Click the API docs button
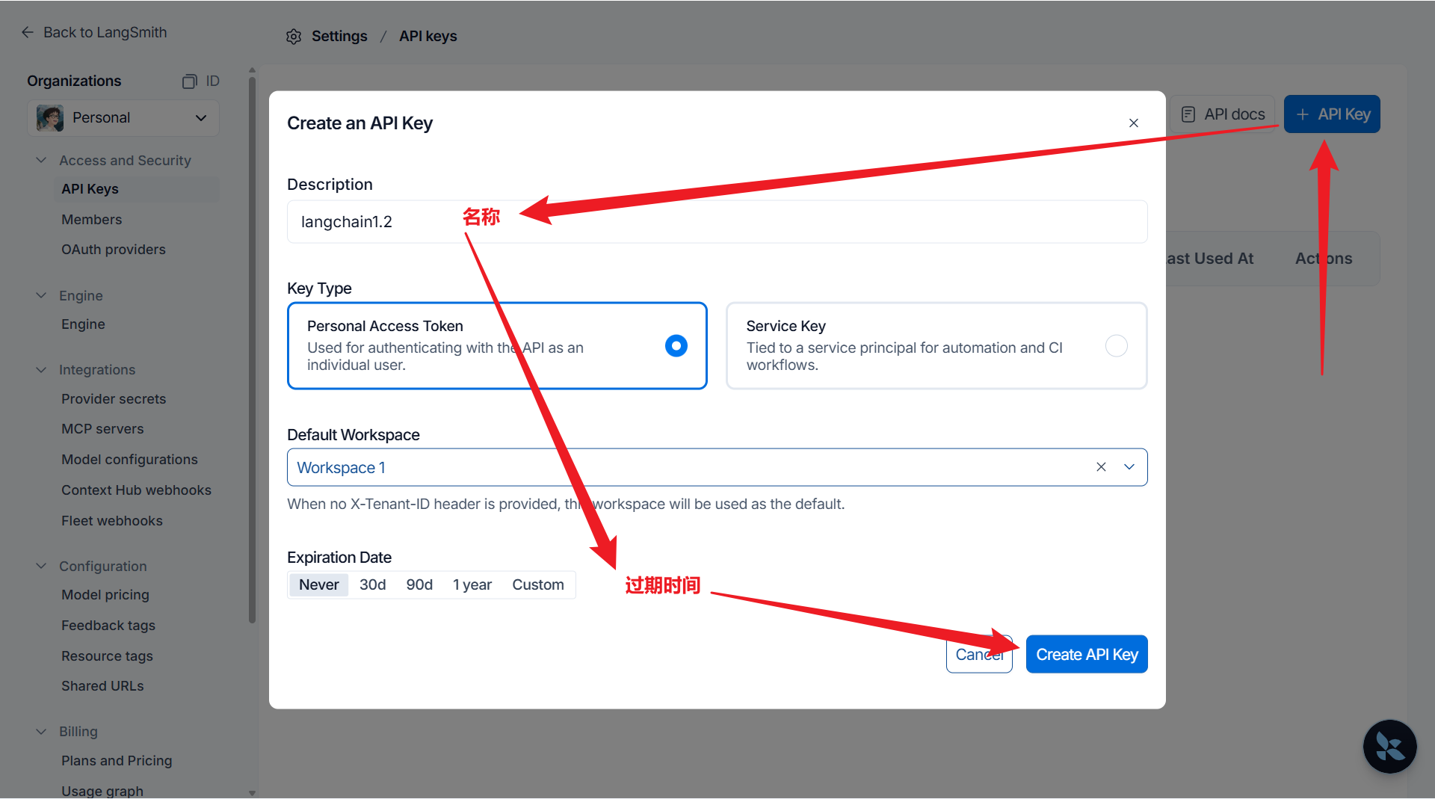The image size is (1435, 799). click(1223, 114)
